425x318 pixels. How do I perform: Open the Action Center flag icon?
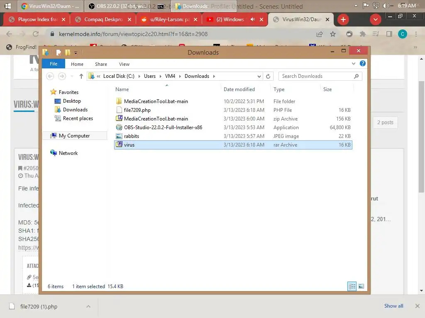pyautogui.click(x=366, y=6)
